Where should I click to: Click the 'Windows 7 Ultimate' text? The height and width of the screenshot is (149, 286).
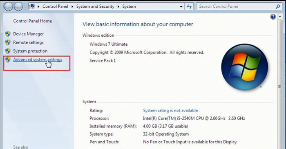[109, 44]
